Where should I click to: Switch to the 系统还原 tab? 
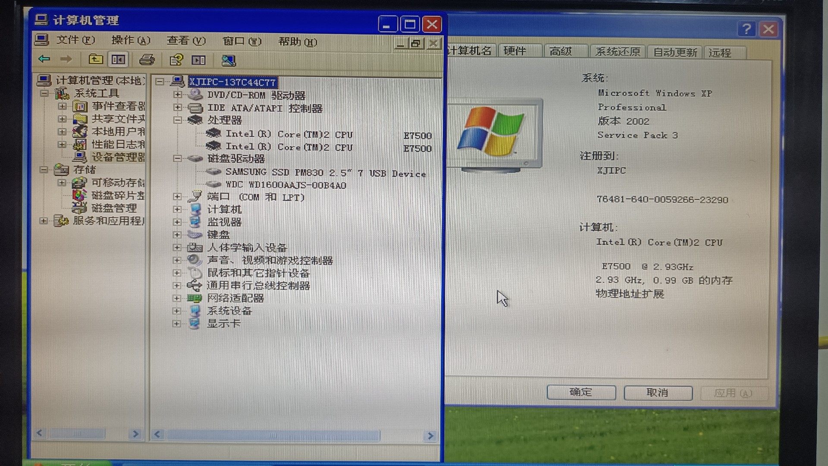[617, 52]
